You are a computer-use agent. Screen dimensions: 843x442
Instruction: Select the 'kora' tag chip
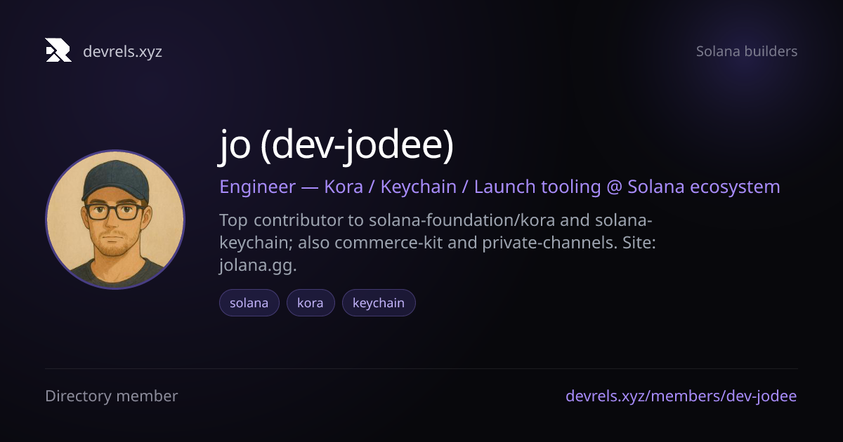311,303
